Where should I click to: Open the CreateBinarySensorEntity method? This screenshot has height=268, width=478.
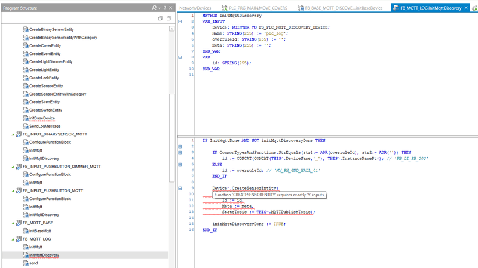click(51, 29)
